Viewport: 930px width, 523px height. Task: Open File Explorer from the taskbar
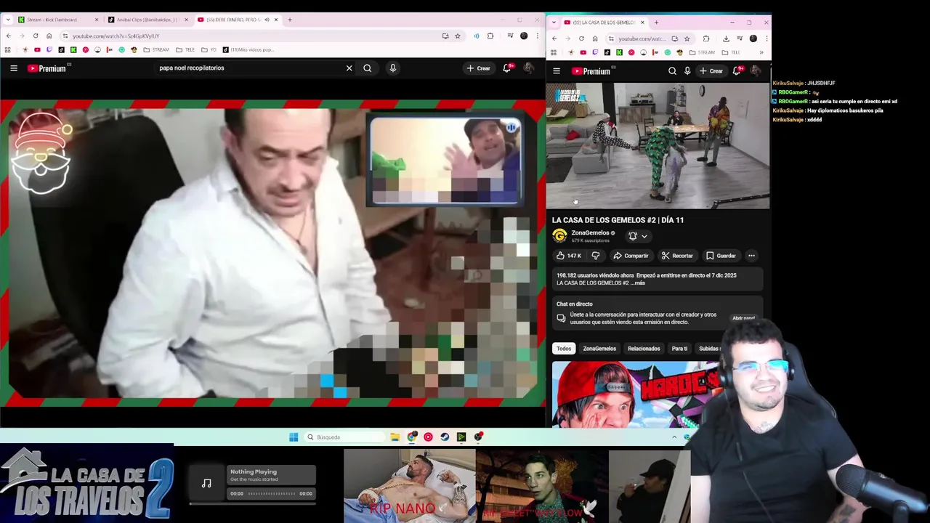click(395, 437)
